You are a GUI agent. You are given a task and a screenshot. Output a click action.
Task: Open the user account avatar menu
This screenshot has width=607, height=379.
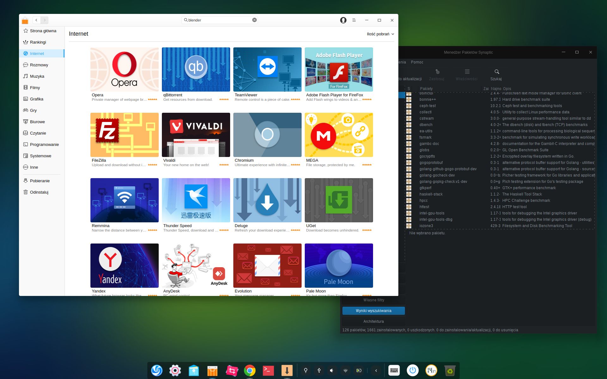point(343,20)
